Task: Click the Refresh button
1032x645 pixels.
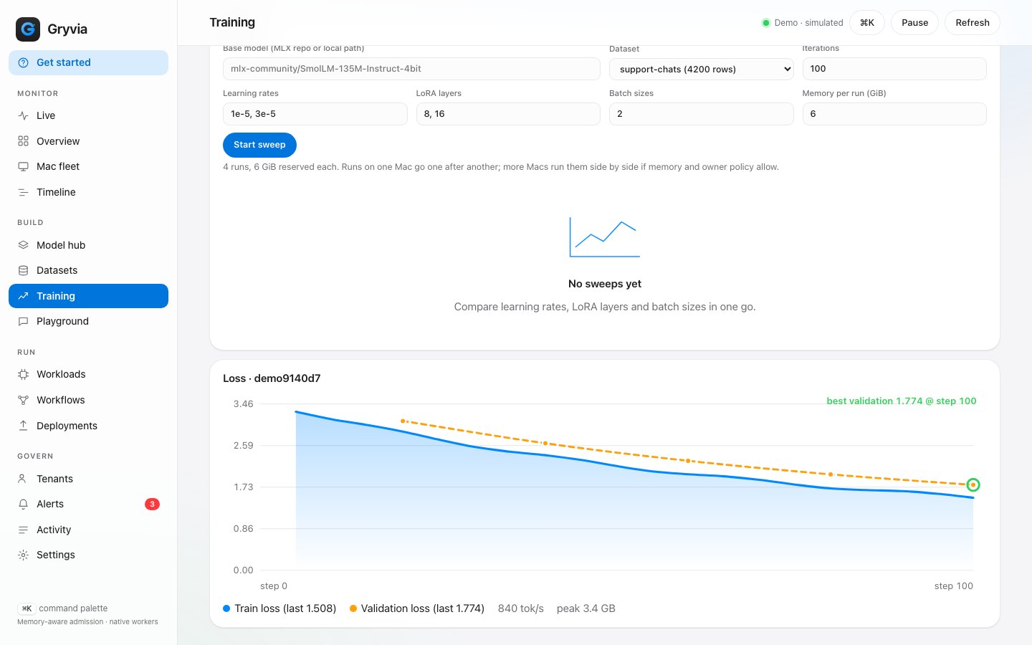Action: pyautogui.click(x=972, y=23)
